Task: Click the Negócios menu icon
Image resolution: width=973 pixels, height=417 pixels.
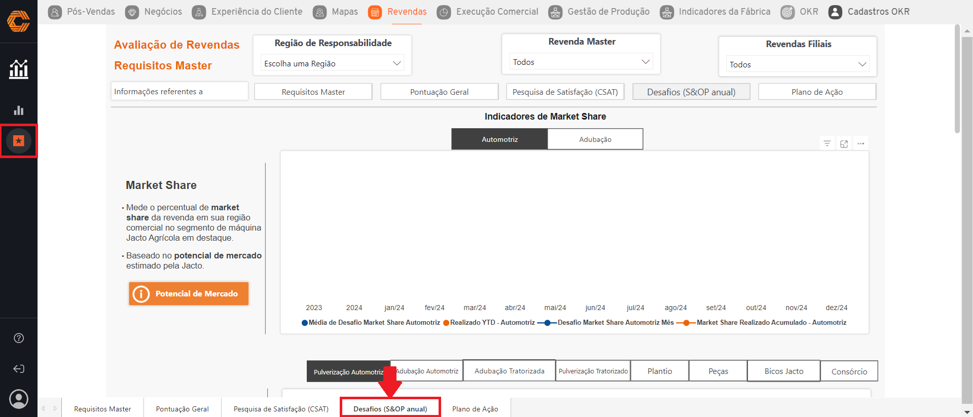Action: 132,12
